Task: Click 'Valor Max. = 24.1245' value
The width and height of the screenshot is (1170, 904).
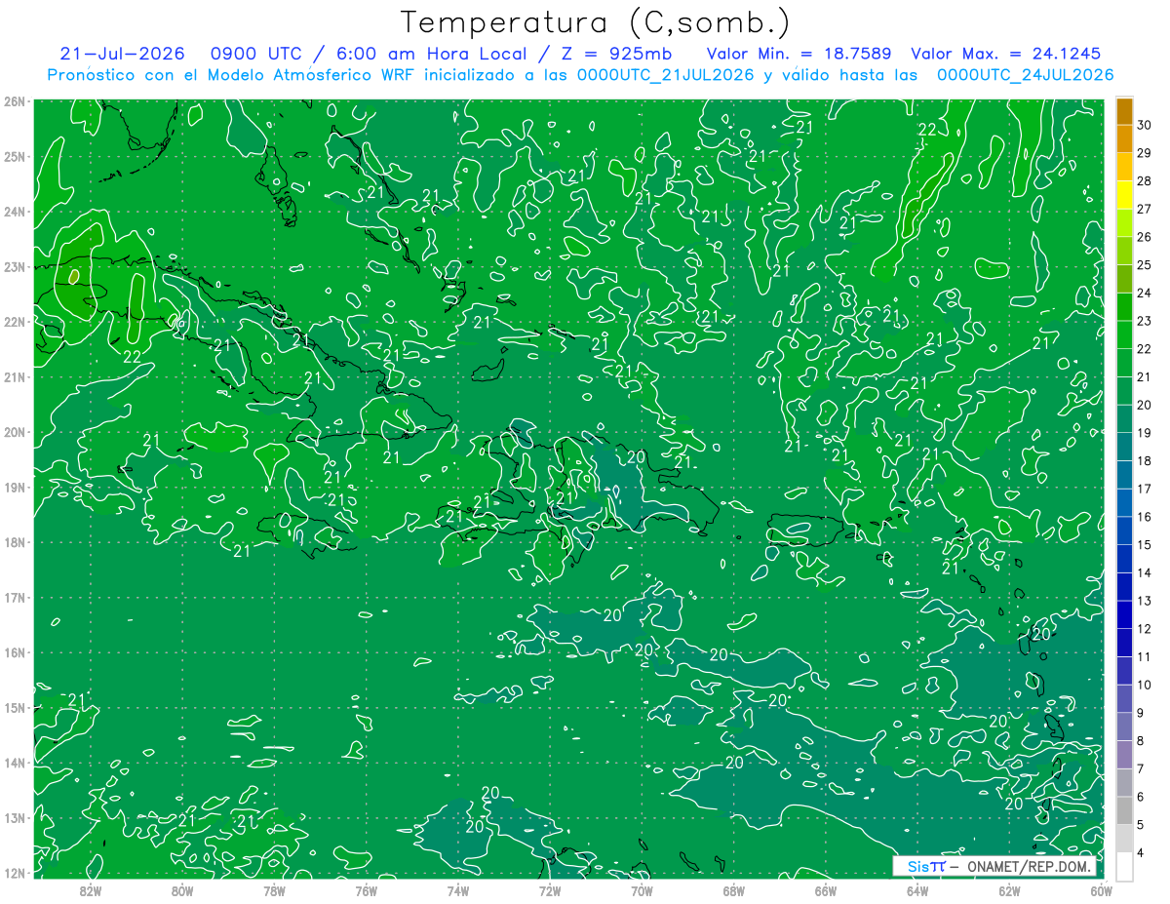Action: coord(1007,54)
